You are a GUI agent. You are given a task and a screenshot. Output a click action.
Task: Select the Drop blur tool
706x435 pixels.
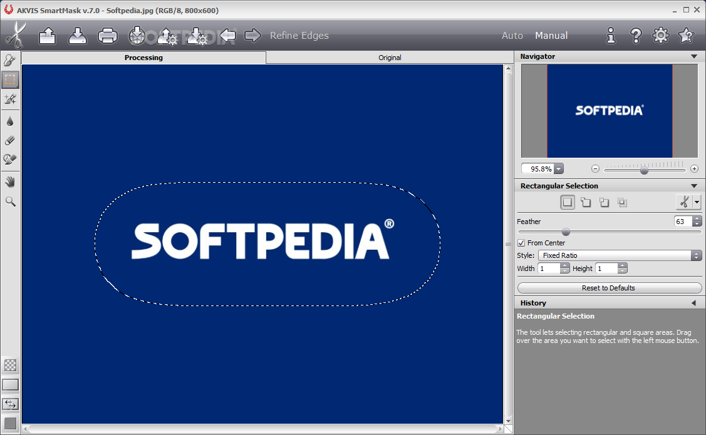tap(10, 121)
